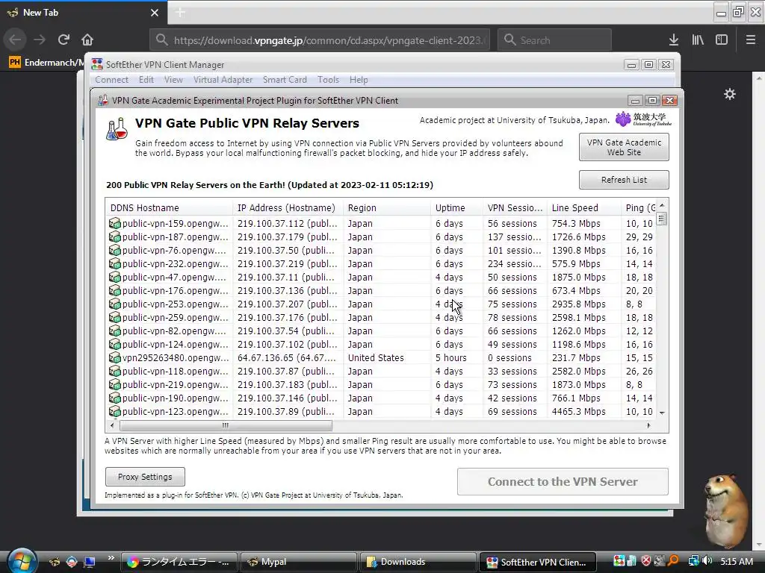The height and width of the screenshot is (573, 765).
Task: Click the red shield tray icon
Action: [x=646, y=561]
